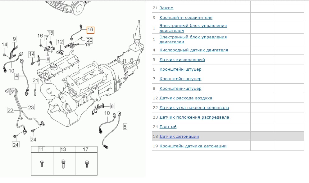The width and height of the screenshot is (309, 183).
Task: Click the highlighted part number 18 callout
Action: pos(90,30)
